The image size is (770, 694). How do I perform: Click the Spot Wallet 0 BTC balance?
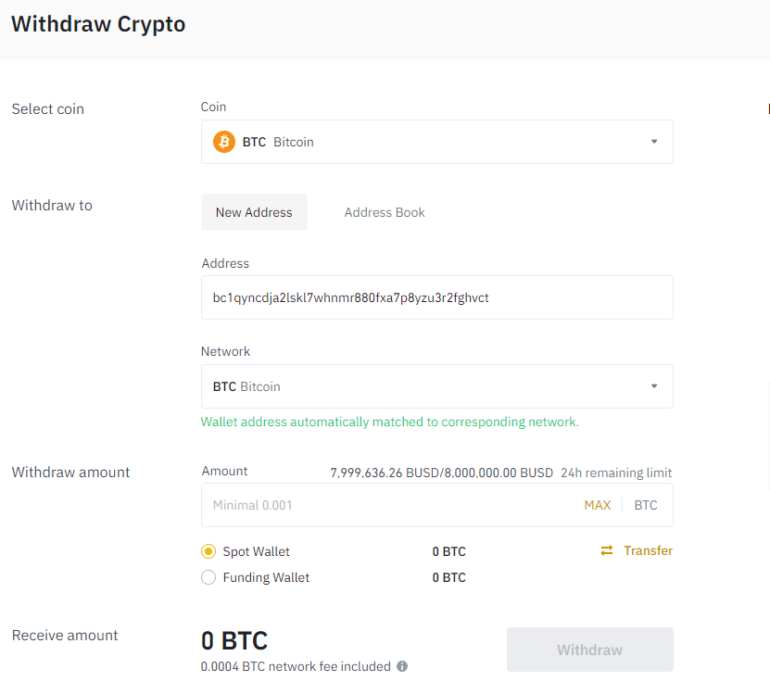click(448, 551)
